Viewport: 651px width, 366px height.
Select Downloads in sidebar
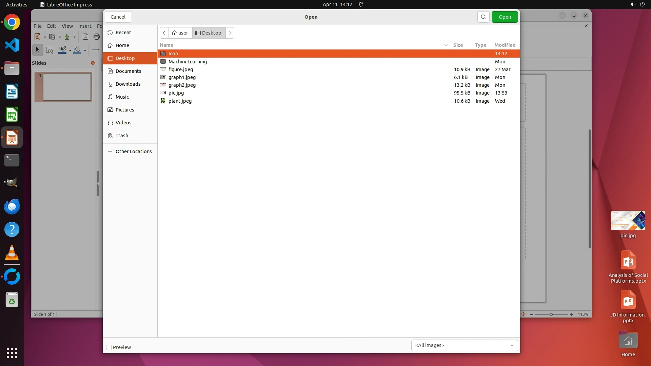tap(128, 84)
